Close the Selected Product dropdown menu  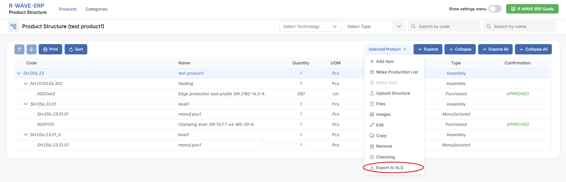387,49
